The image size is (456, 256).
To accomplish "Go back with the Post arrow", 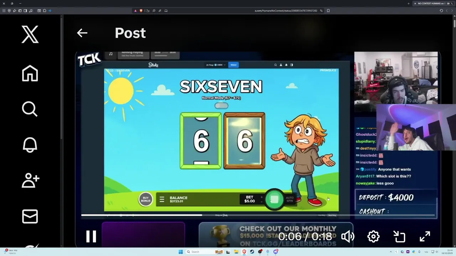I will [x=82, y=33].
